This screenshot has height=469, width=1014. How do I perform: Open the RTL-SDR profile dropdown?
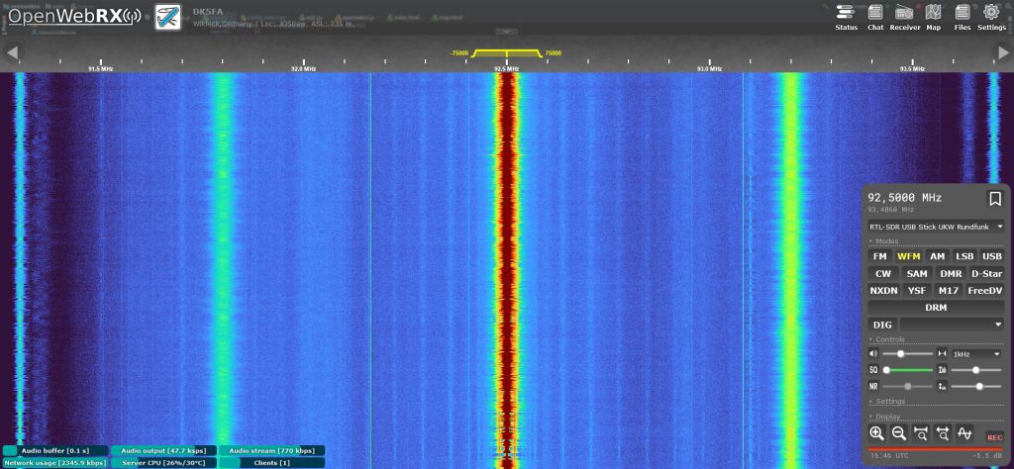936,227
